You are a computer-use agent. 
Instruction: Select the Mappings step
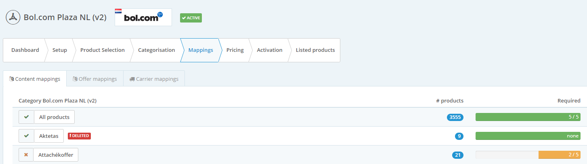[x=201, y=50]
